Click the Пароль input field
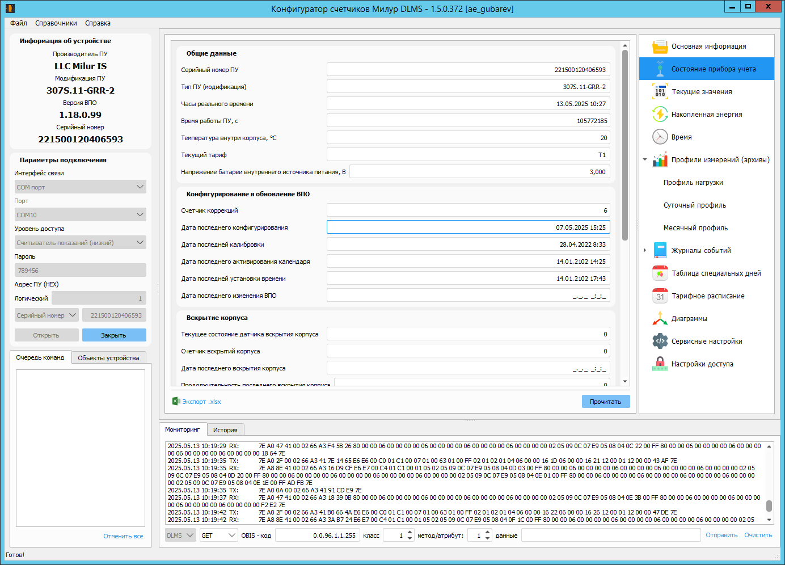Viewport: 785px width, 565px height. (81, 270)
